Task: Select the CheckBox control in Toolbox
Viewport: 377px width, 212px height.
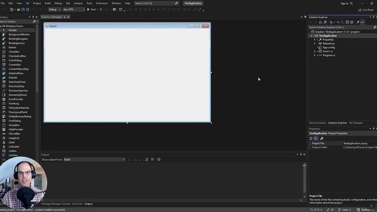Action: click(x=14, y=52)
